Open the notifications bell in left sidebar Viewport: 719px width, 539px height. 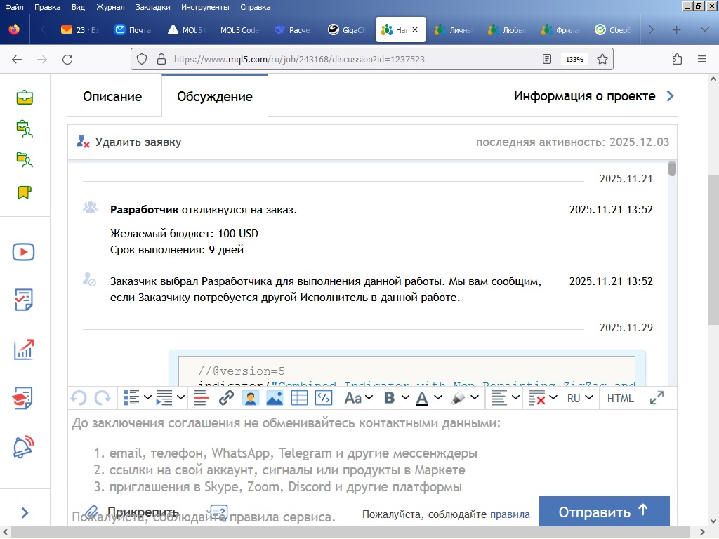[25, 447]
